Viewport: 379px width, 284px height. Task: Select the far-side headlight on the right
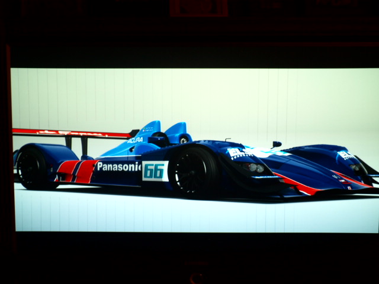(355, 168)
